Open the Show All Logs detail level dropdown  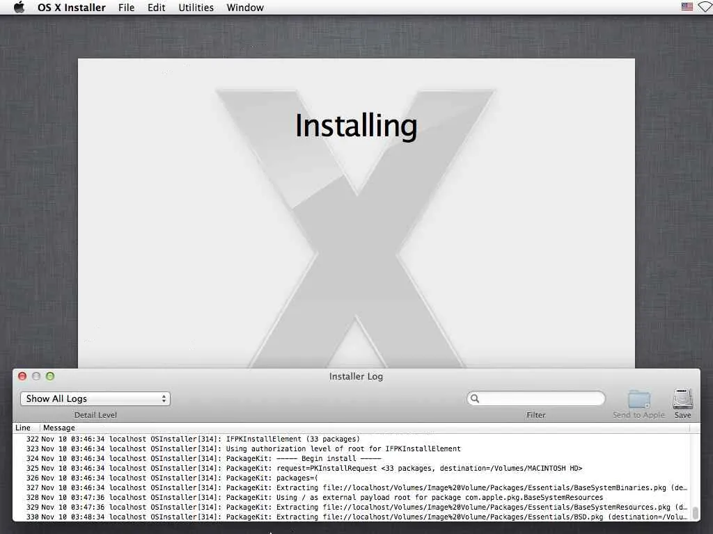click(x=95, y=398)
